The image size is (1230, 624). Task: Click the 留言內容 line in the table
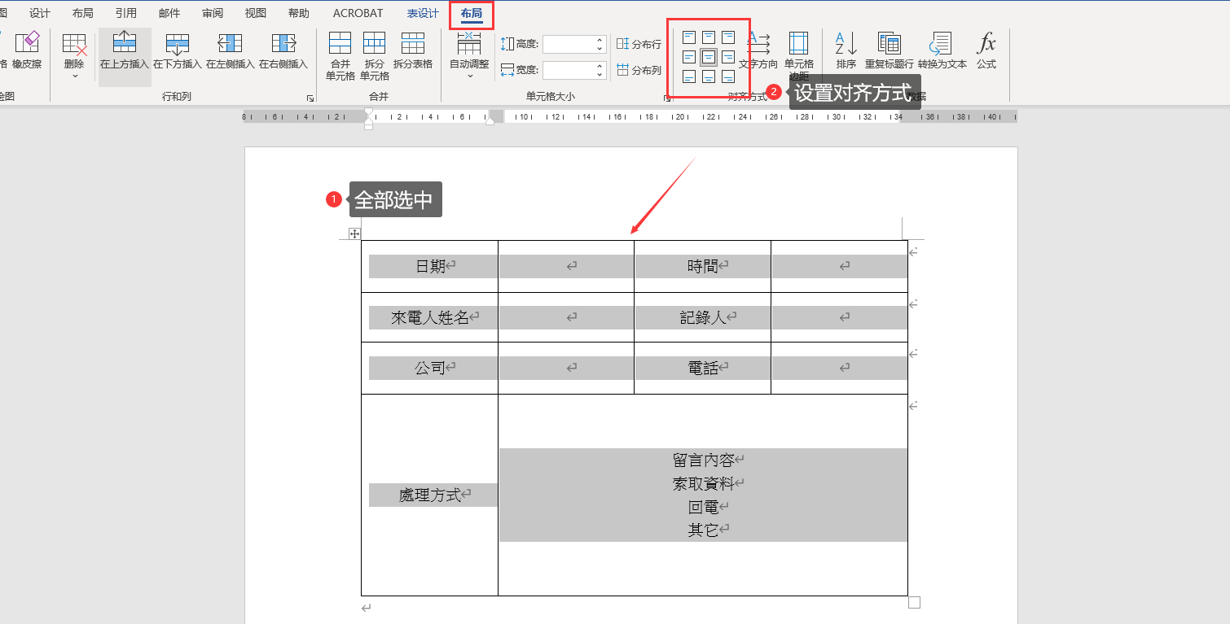pyautogui.click(x=704, y=460)
